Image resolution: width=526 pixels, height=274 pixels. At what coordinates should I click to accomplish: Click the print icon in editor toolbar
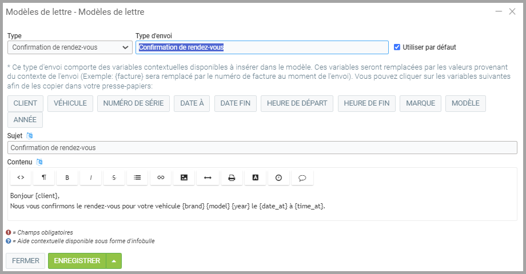tap(232, 178)
